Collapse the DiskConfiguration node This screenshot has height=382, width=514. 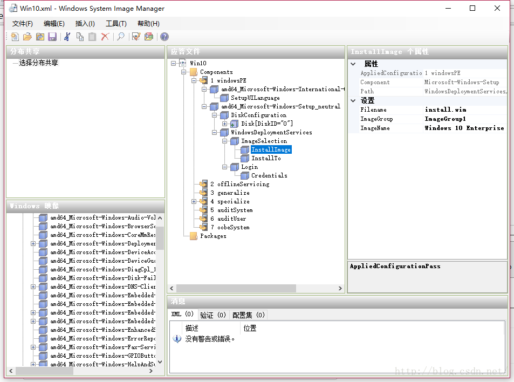click(x=214, y=115)
